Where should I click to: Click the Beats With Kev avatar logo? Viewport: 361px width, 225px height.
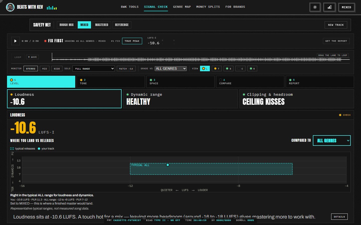[10, 7]
